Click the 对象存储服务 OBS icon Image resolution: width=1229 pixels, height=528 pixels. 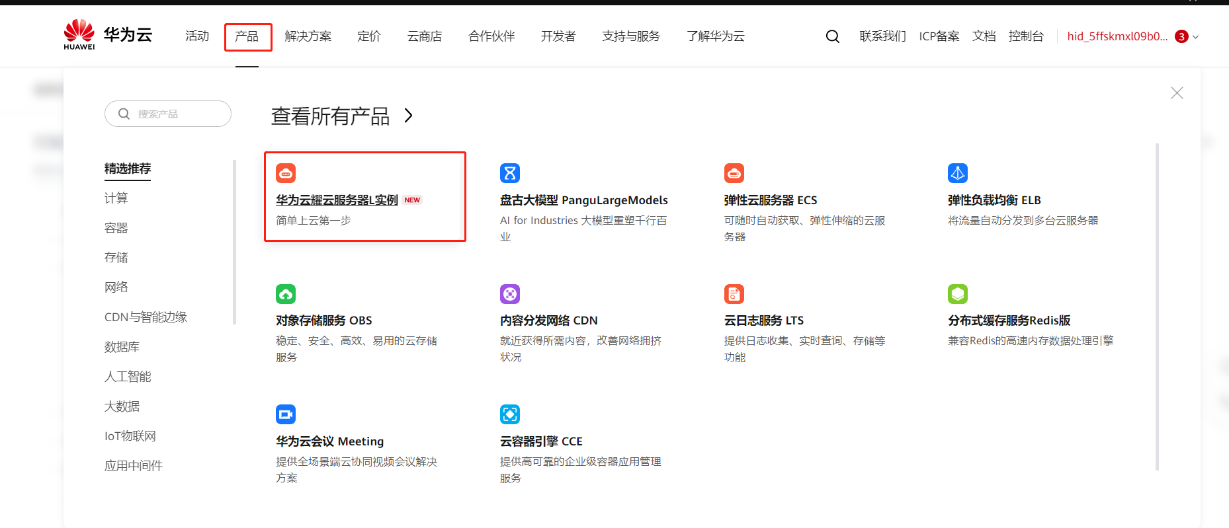coord(286,293)
